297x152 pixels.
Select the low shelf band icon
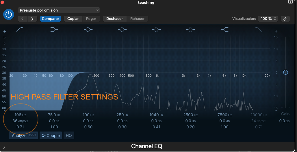54,29
